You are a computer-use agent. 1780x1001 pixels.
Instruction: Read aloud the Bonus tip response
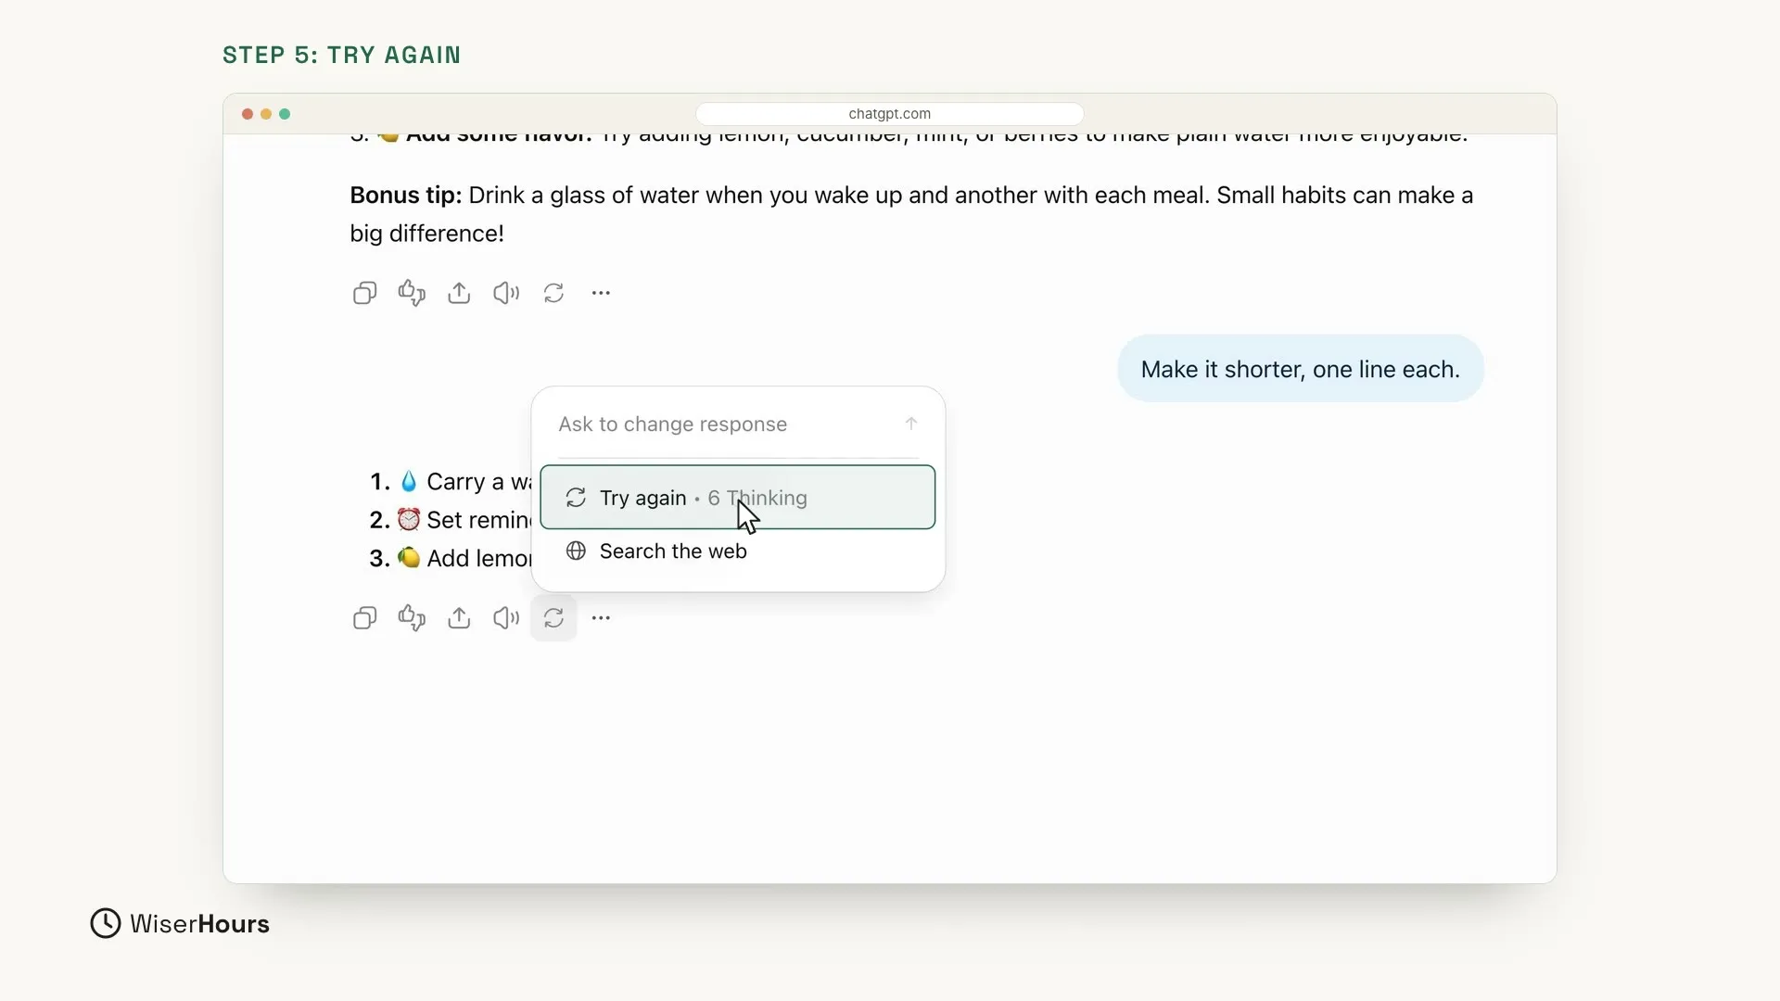click(506, 293)
